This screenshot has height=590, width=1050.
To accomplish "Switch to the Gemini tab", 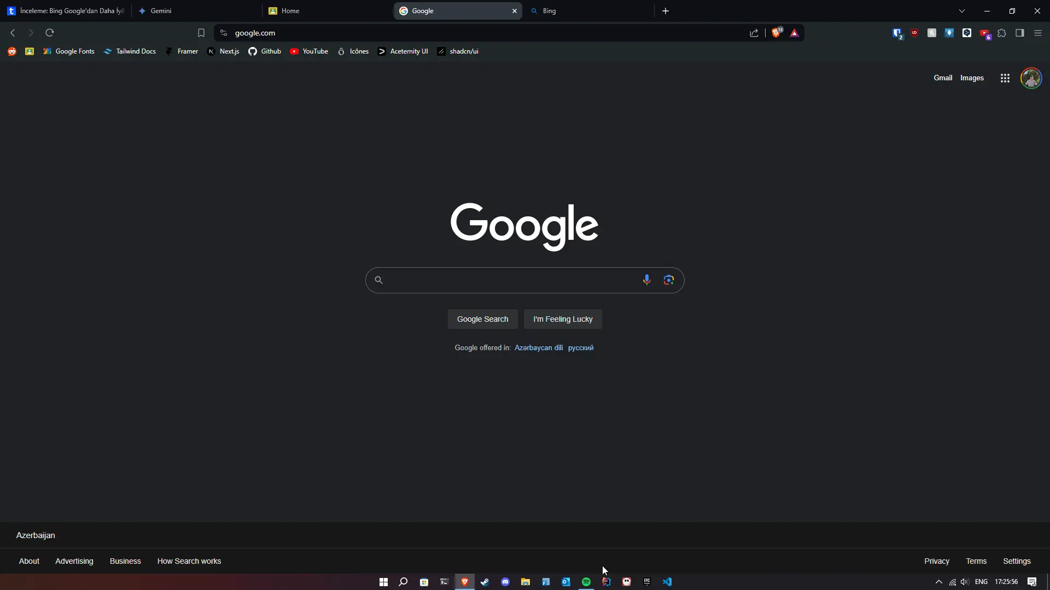I will point(197,11).
